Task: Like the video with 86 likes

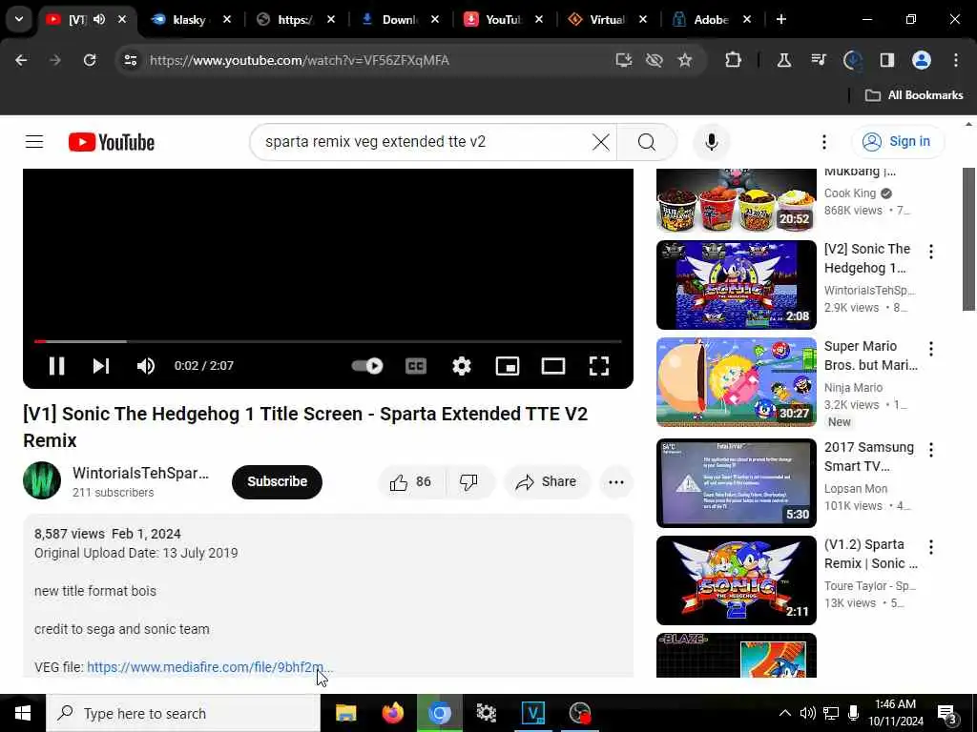Action: 410,481
